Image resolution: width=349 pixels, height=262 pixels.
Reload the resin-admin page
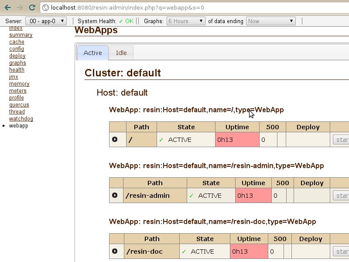[32, 7]
